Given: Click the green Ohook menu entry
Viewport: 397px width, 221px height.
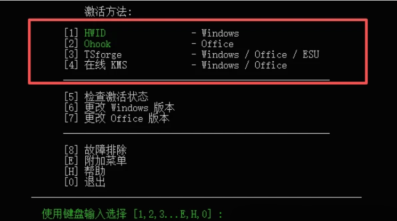Looking at the screenshot, I should [x=98, y=44].
